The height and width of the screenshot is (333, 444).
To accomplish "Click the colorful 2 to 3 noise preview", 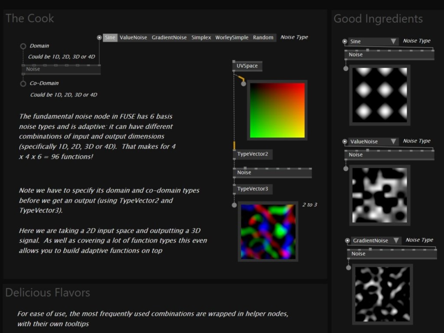I will coord(268,232).
